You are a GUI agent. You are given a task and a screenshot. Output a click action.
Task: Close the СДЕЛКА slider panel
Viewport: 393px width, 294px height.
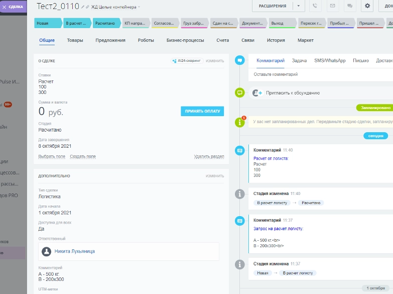pos(5,7)
